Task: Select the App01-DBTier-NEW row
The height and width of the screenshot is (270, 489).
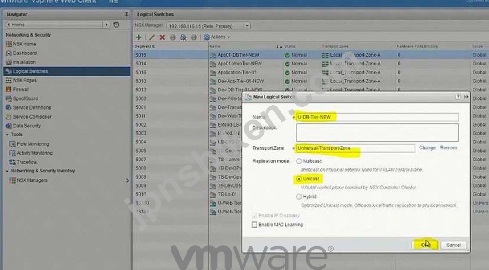Action: [x=238, y=55]
